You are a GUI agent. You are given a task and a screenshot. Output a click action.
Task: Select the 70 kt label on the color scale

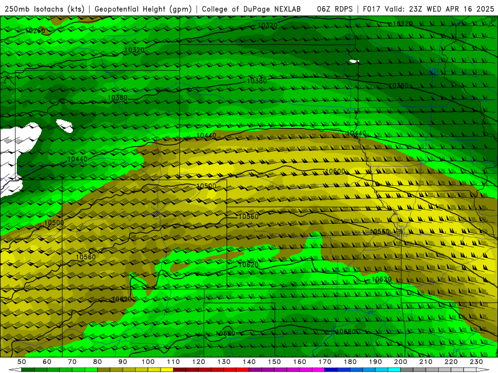click(72, 362)
